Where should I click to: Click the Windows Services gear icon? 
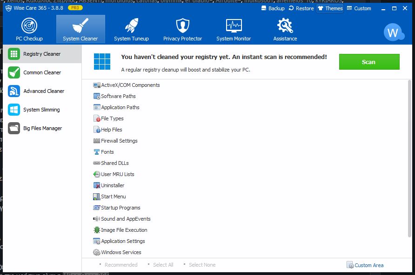97,252
